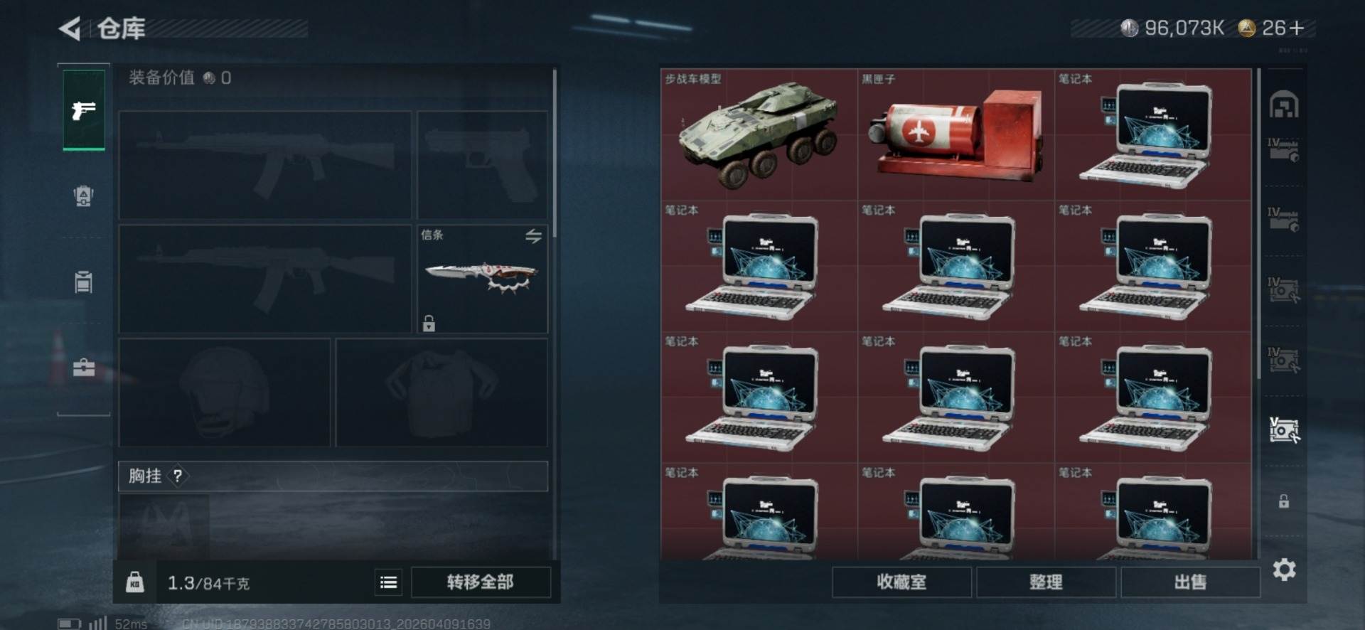
Task: Open stash settings gear icon
Action: [x=1284, y=570]
